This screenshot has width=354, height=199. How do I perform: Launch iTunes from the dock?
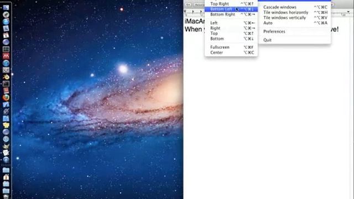point(6,63)
